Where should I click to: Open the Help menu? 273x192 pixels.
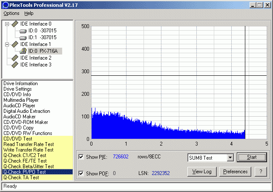click(29, 13)
